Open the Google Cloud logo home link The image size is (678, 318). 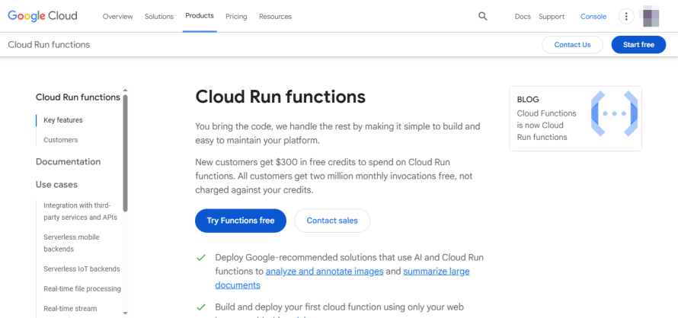(x=43, y=16)
